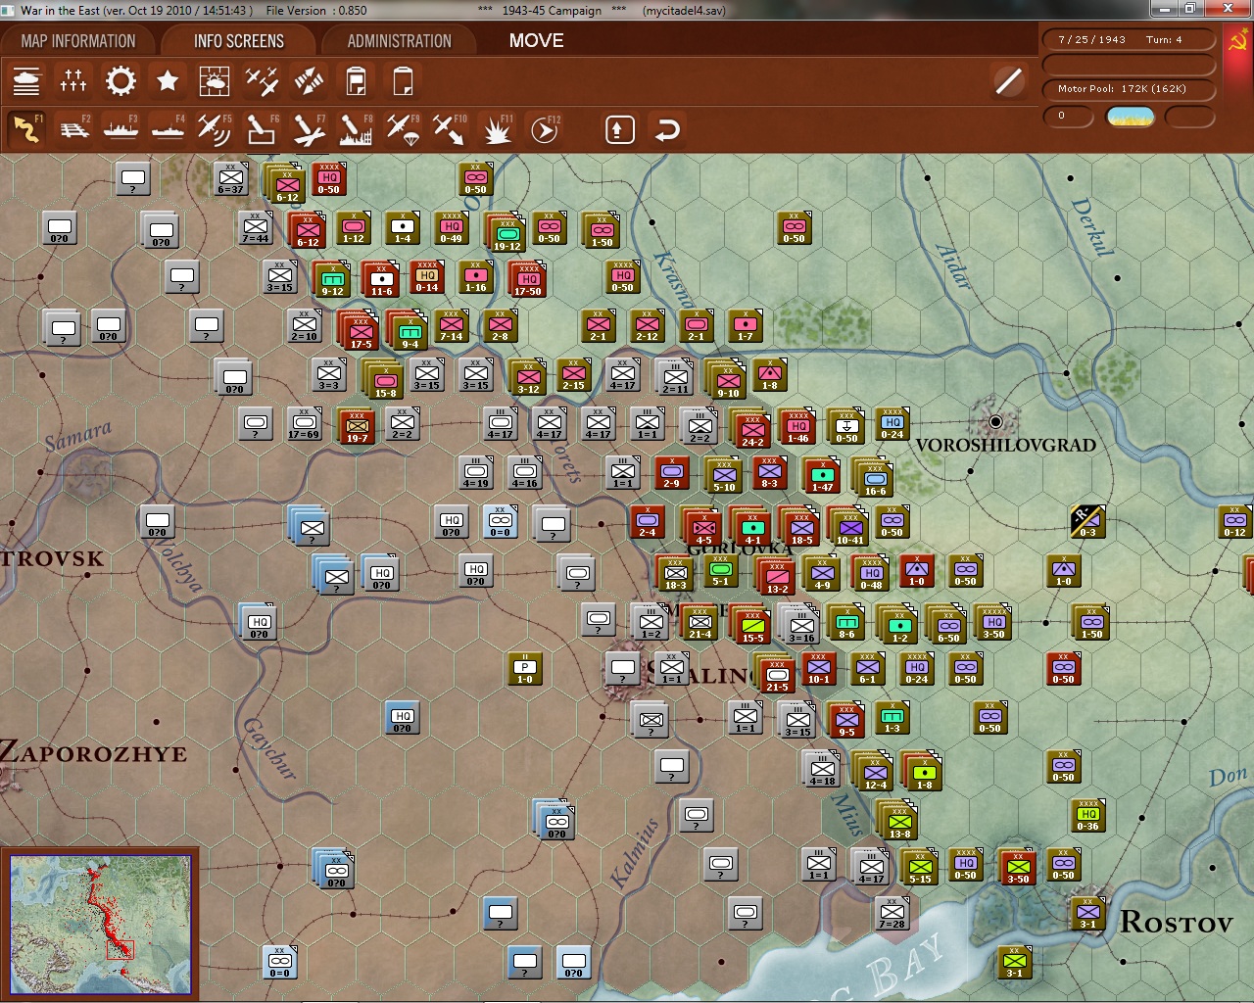
Task: Select the 10-41 cavalry unit counter
Action: point(850,528)
